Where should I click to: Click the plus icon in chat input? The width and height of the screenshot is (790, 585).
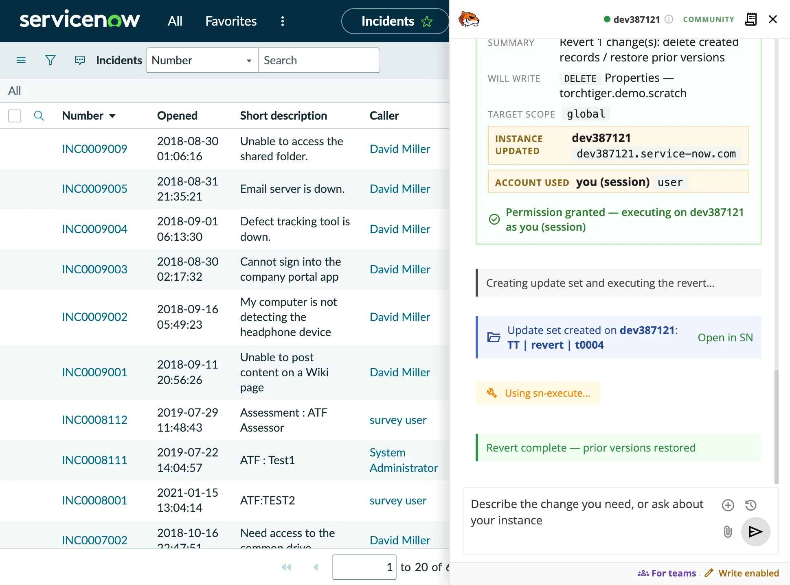click(728, 505)
